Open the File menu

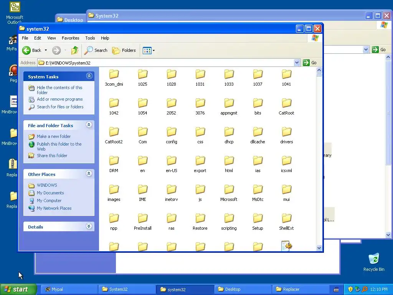pos(25,38)
